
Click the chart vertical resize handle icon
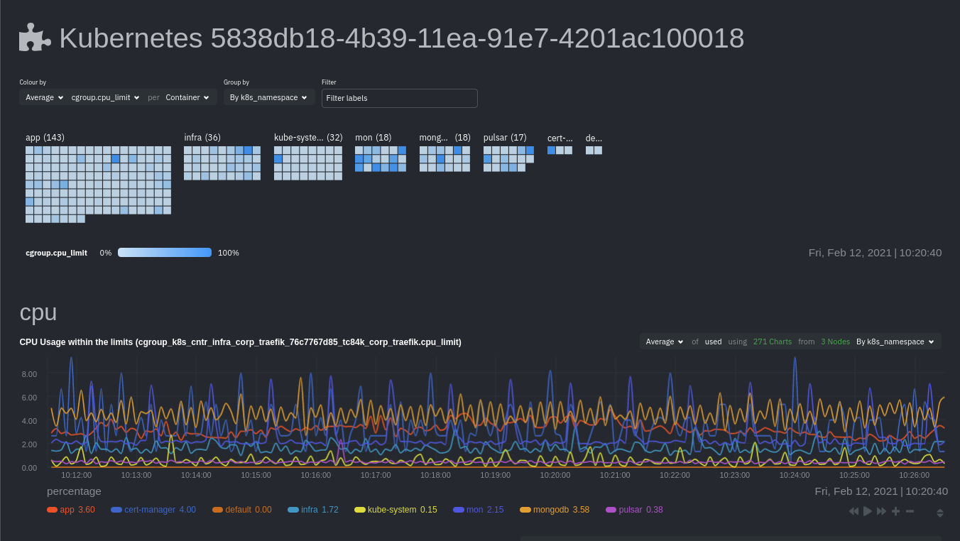pos(940,513)
